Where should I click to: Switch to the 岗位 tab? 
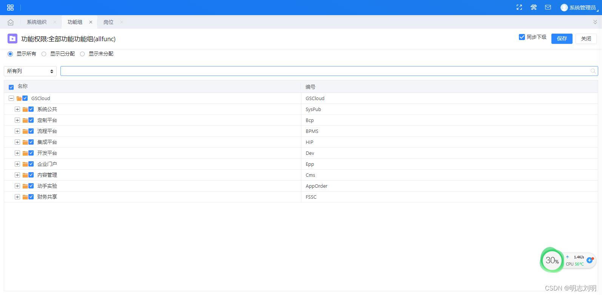(x=108, y=22)
